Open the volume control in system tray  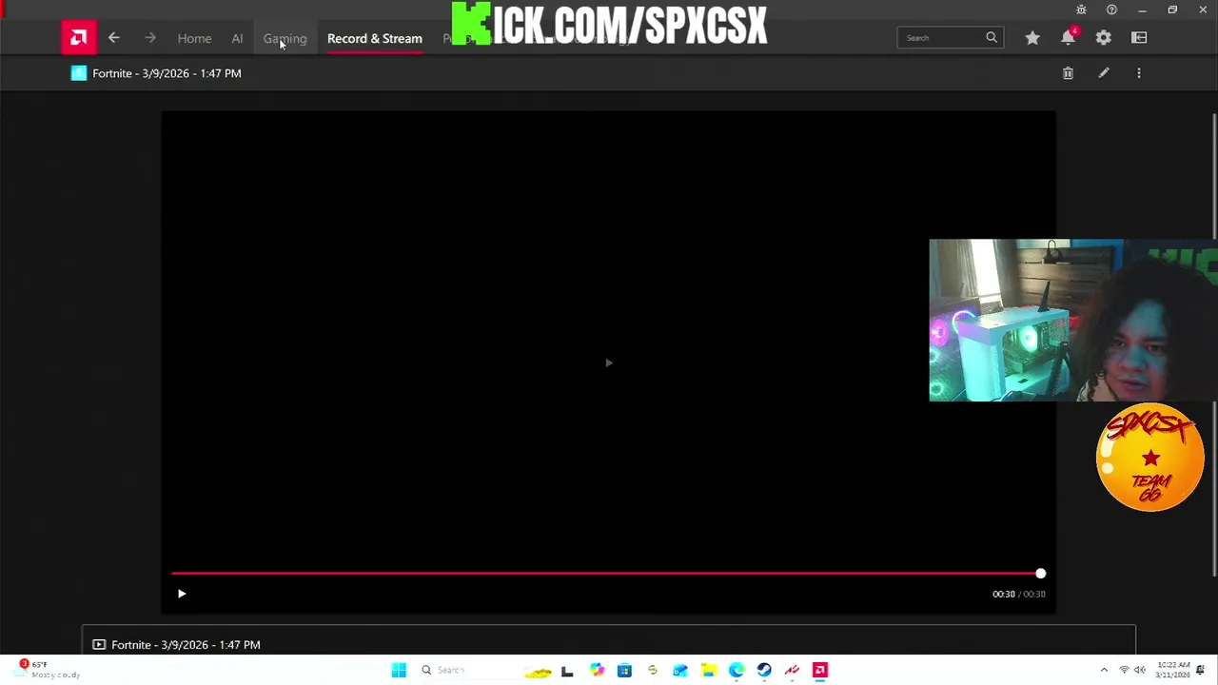click(1139, 671)
